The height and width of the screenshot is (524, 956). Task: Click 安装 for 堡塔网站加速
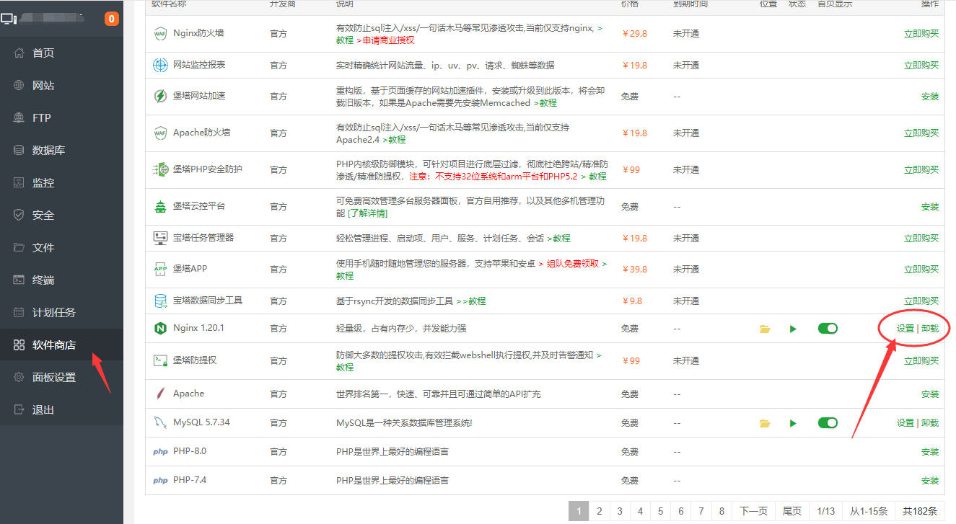point(930,97)
